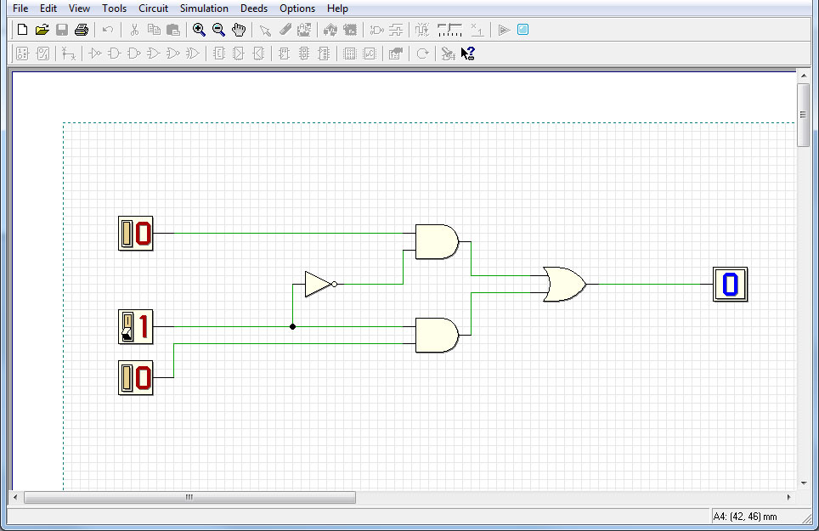This screenshot has height=531, width=819.
Task: Click the wire drawing tool icon
Action: tap(69, 54)
